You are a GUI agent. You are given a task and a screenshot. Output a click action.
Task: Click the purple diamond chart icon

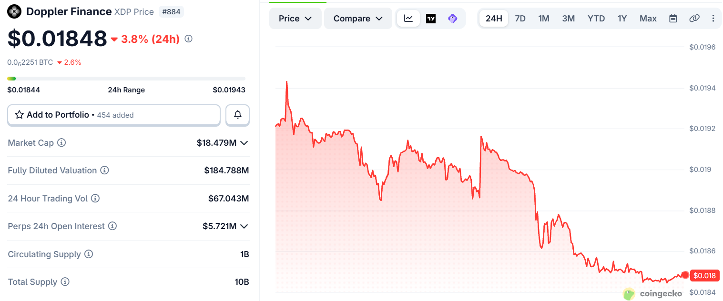(453, 19)
